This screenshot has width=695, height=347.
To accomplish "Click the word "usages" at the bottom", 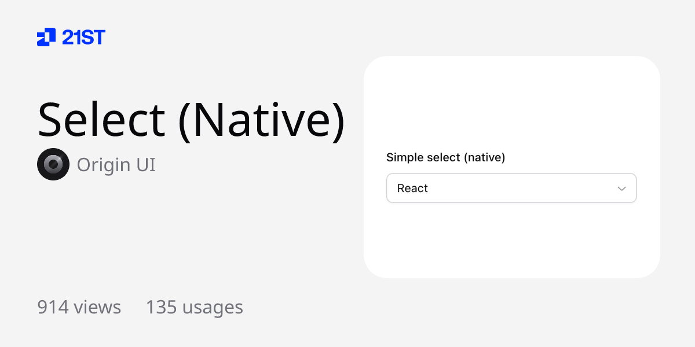I will tap(213, 307).
